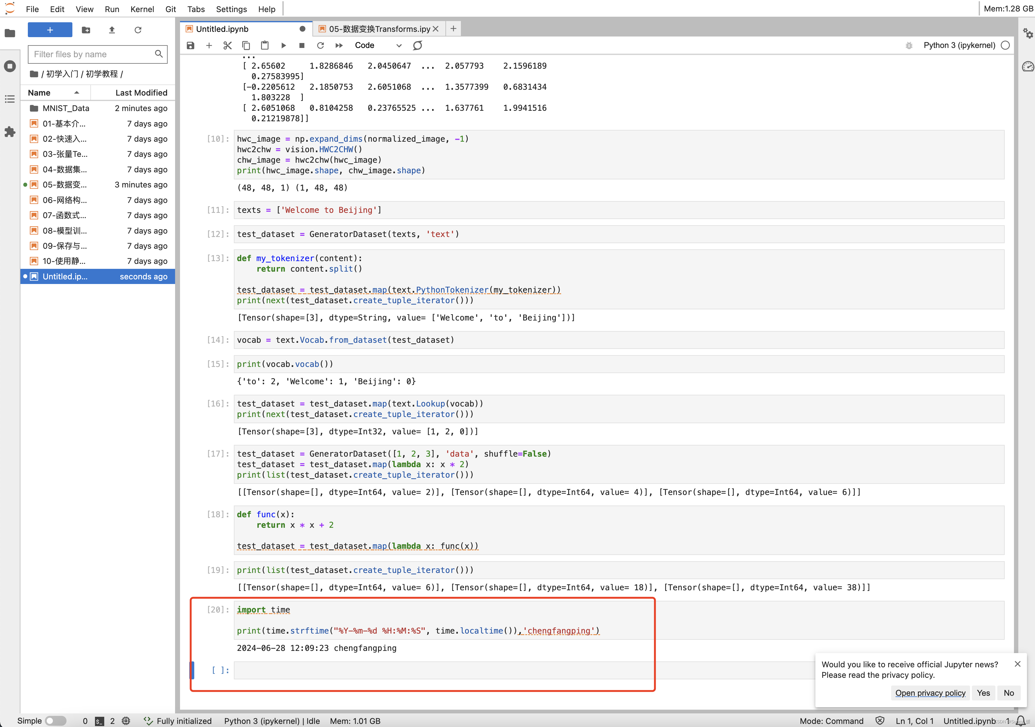Click the Cut Cell icon (scissors)
1035x727 pixels.
click(x=227, y=45)
